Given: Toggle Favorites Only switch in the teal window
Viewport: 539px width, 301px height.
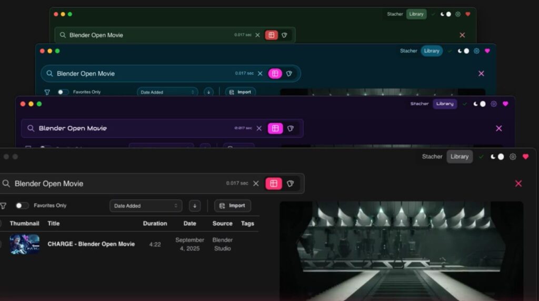Looking at the screenshot, I should (x=63, y=92).
